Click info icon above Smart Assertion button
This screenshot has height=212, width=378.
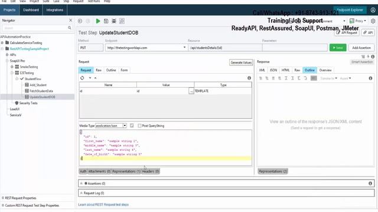click(x=373, y=57)
